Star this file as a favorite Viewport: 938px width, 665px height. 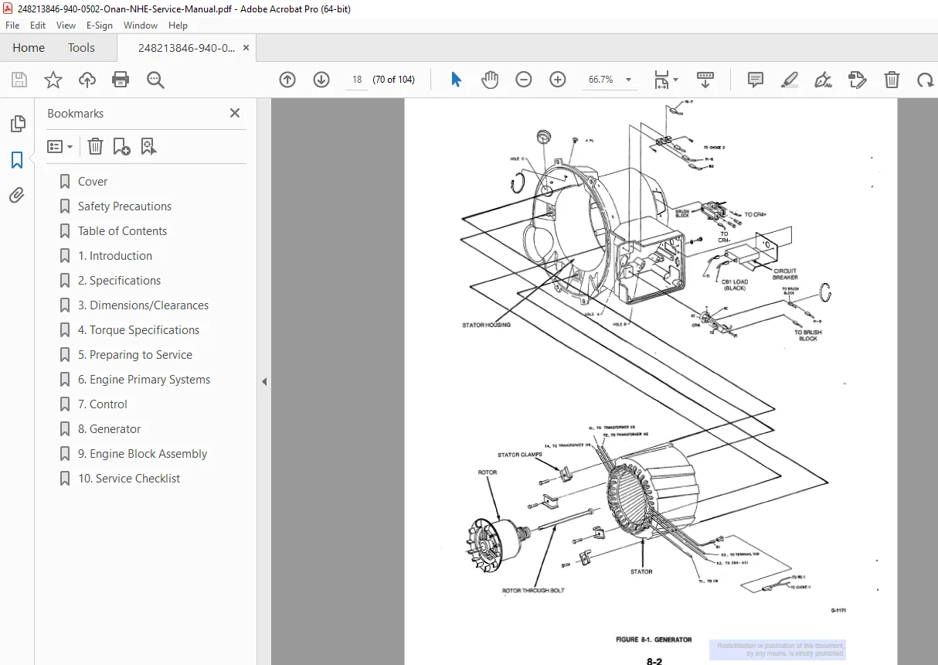click(53, 80)
